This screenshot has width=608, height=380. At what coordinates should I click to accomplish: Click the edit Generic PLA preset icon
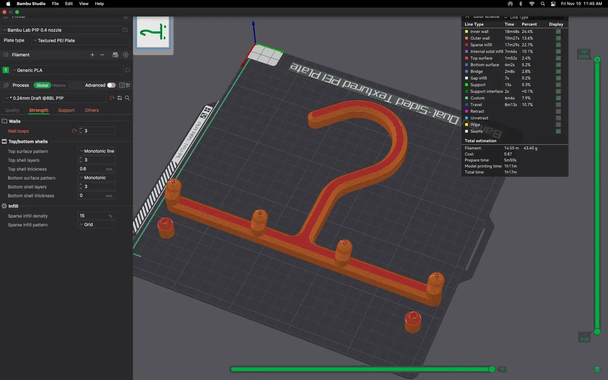click(x=128, y=70)
